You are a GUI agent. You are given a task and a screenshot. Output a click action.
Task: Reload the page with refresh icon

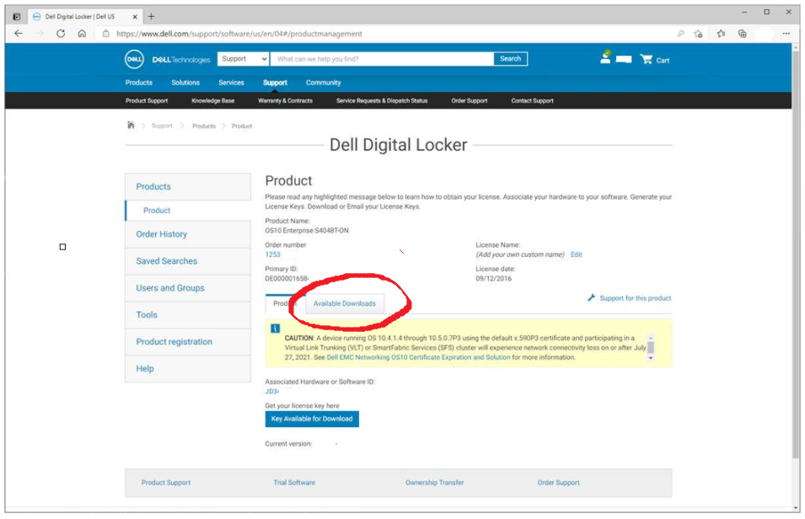point(61,34)
